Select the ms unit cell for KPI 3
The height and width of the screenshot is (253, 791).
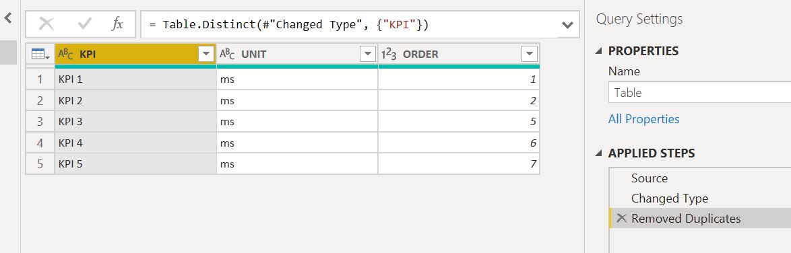(x=297, y=122)
